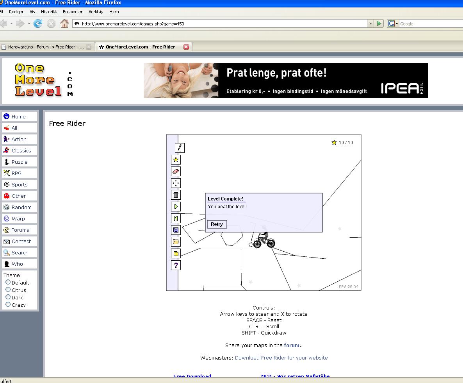Open the Action games category
The image size is (463, 383).
pos(20,139)
